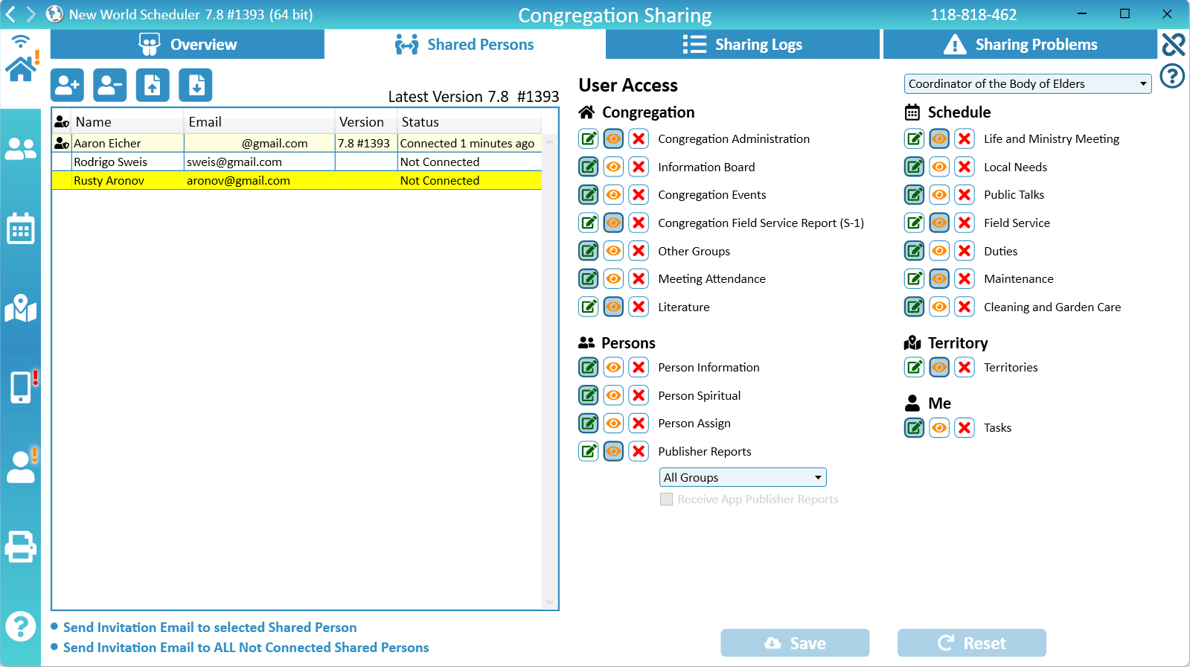Click the shared persons list vertical scrollbar
The image size is (1190, 667).
pos(550,372)
